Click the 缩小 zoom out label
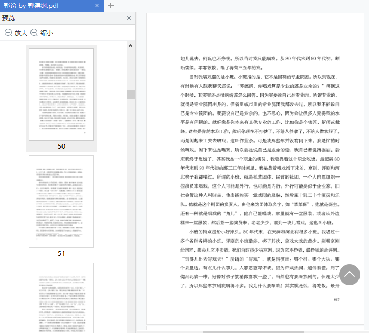369x333 pixels. pos(47,33)
